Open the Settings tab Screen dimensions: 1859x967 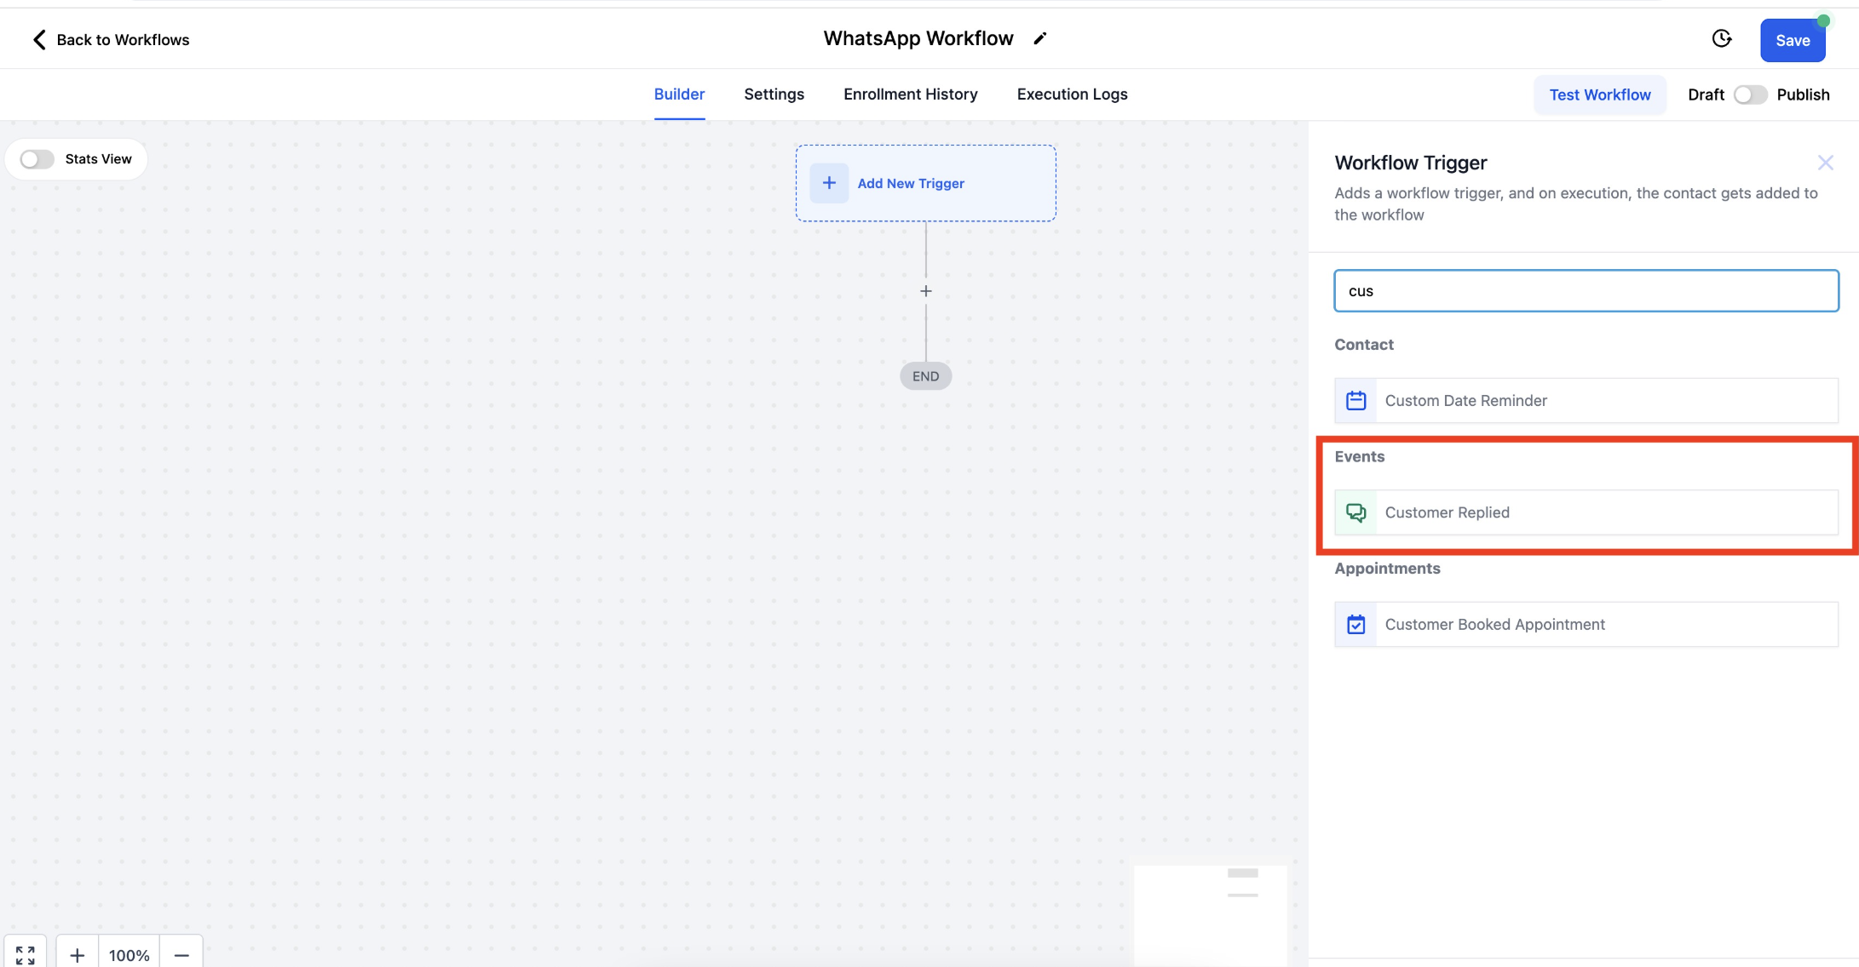pyautogui.click(x=774, y=94)
